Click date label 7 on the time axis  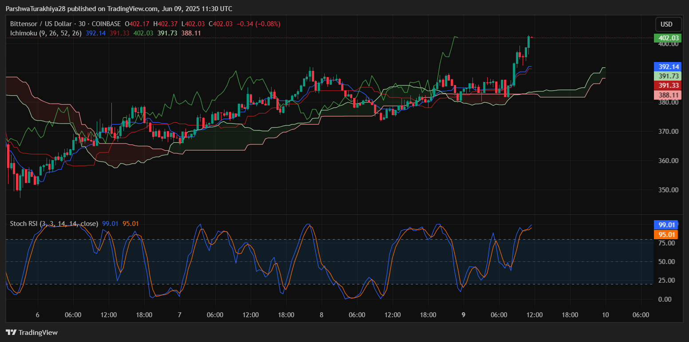(180, 315)
